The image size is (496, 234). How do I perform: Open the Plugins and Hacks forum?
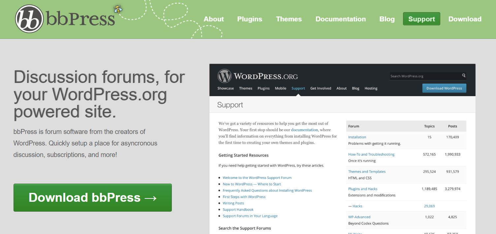pyautogui.click(x=363, y=189)
